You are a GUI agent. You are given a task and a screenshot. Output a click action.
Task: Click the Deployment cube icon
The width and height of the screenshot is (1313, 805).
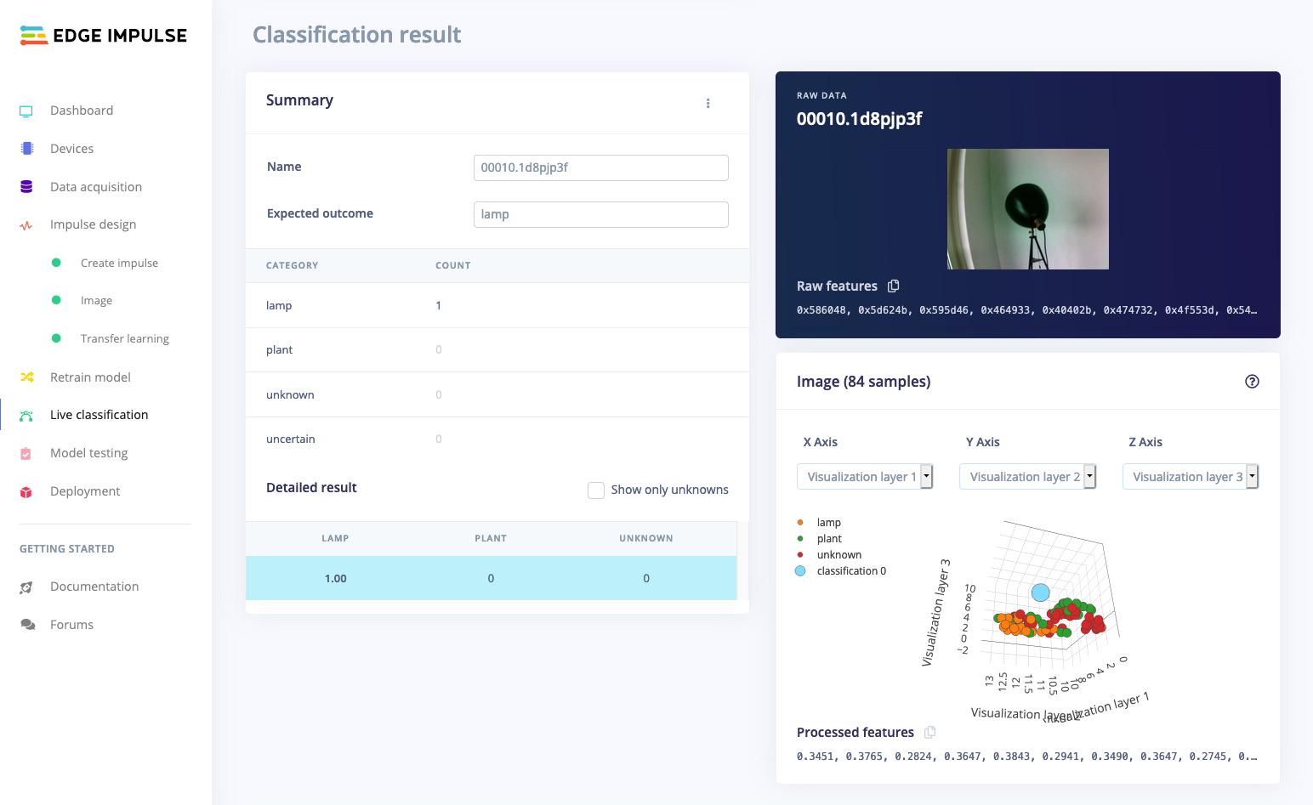pos(26,491)
